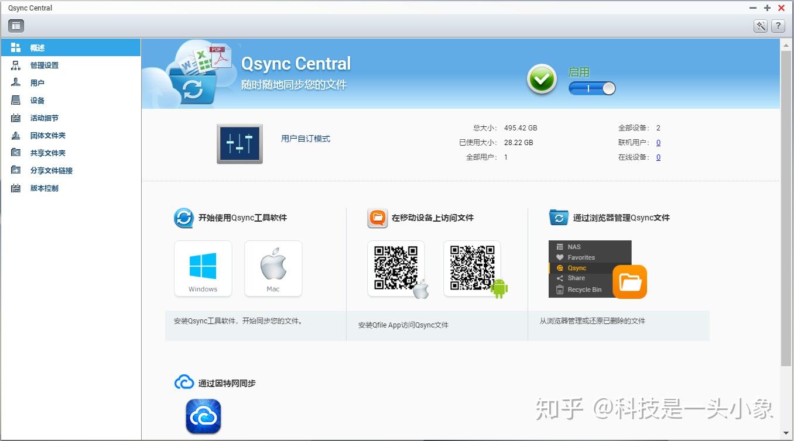
Task: Open the 在线设备 count link showing 0
Action: pyautogui.click(x=658, y=157)
